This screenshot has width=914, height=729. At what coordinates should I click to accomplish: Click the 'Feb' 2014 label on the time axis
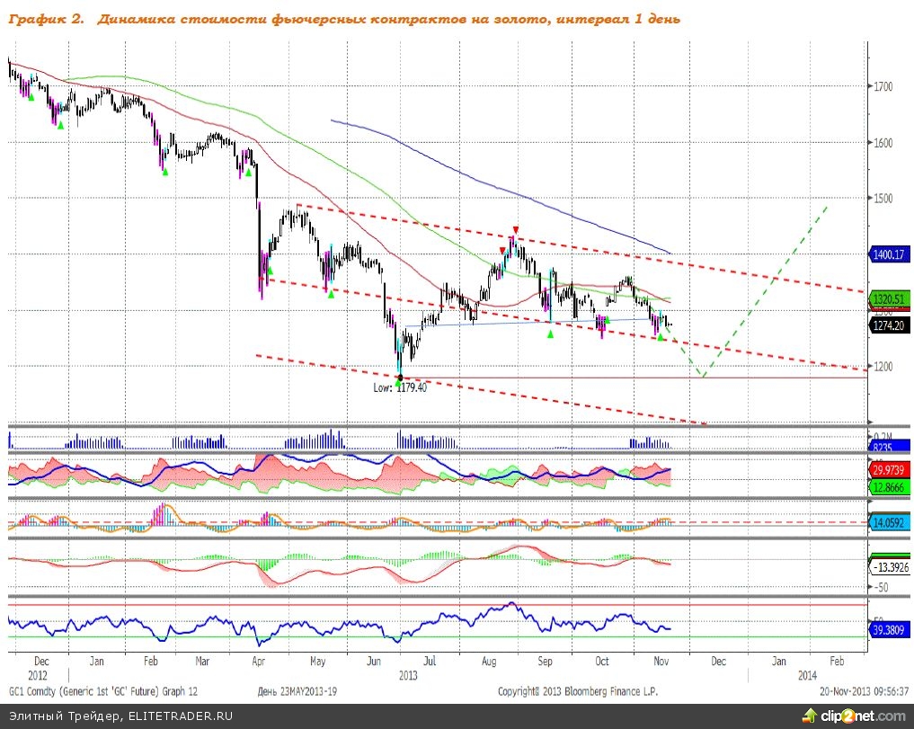click(x=836, y=661)
